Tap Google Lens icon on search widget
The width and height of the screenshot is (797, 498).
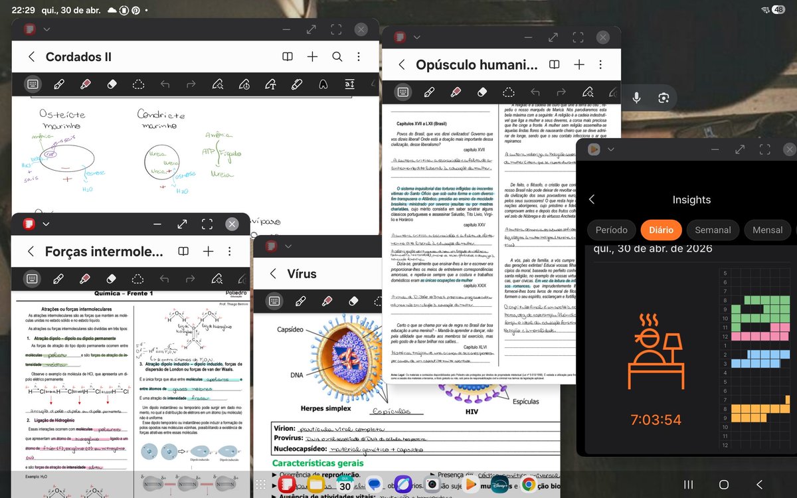click(663, 98)
